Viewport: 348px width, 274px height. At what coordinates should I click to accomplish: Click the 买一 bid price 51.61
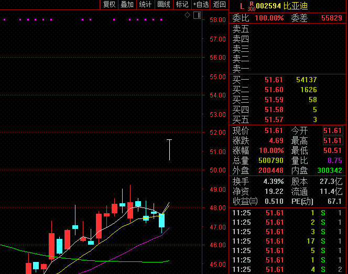(x=274, y=80)
